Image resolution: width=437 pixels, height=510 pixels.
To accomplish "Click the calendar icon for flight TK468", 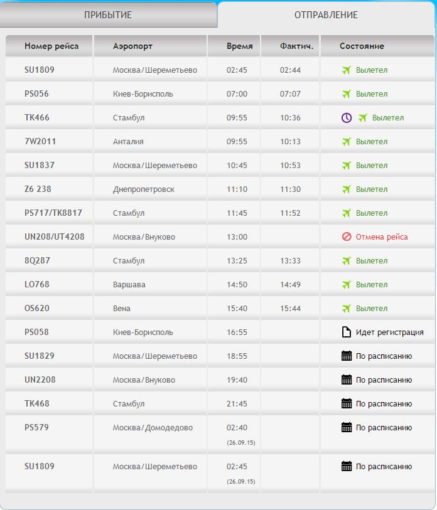I will pos(347,404).
